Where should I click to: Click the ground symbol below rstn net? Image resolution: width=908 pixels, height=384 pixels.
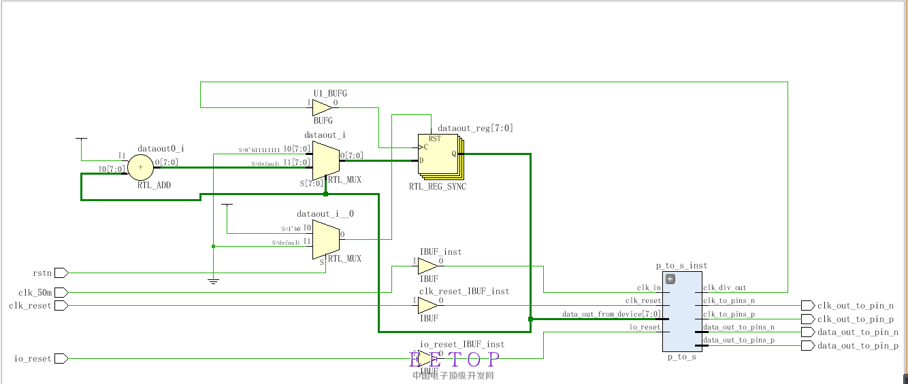click(x=213, y=281)
